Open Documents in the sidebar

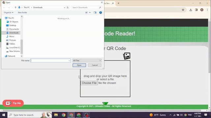[x=14, y=29]
